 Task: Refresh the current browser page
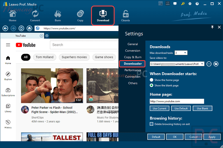[x=21, y=29]
